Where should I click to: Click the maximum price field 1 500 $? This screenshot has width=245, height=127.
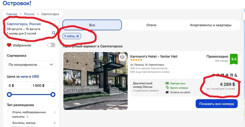pos(43,85)
